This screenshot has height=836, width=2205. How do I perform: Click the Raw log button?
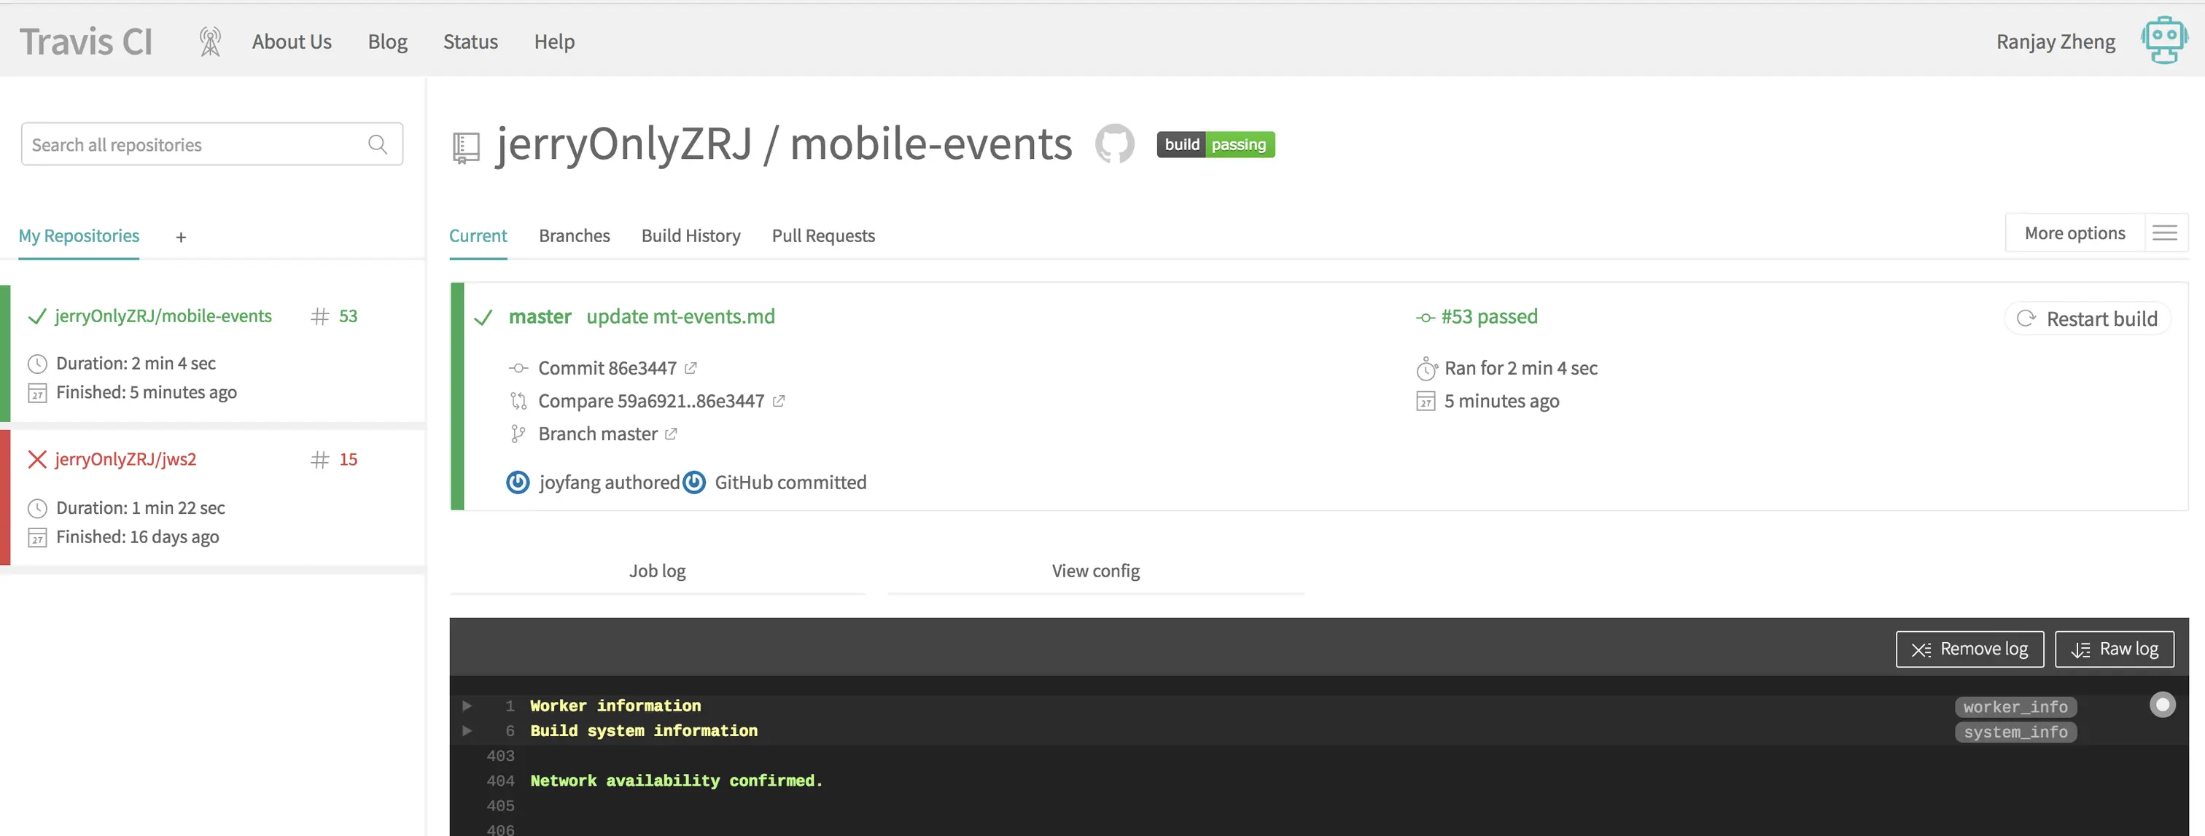[2113, 649]
